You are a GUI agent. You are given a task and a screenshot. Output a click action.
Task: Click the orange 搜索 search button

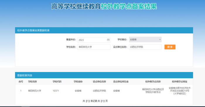pos(170,47)
